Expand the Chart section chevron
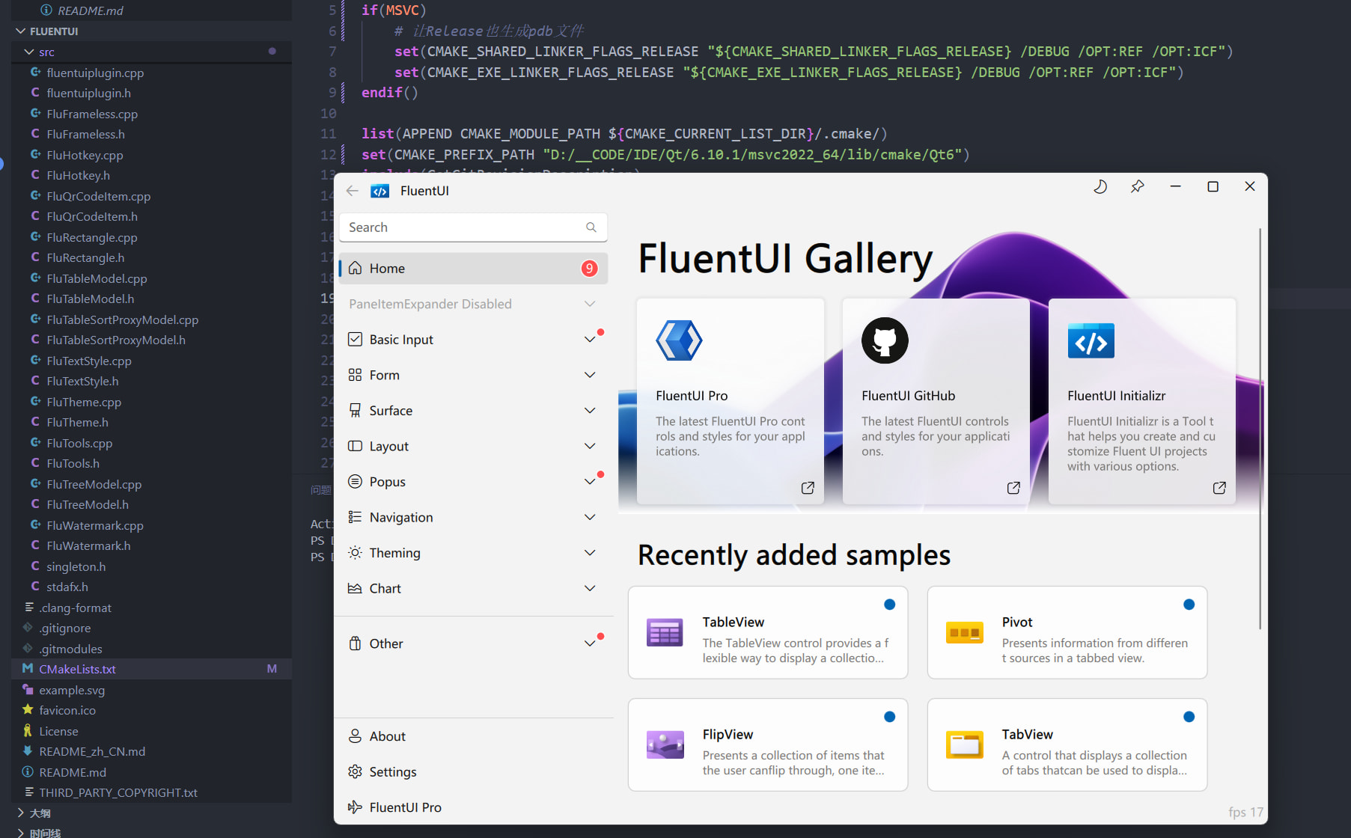 pos(590,588)
